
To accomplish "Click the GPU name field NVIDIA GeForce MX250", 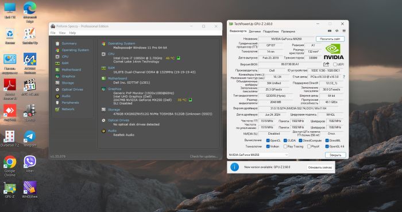I will tap(287, 39).
